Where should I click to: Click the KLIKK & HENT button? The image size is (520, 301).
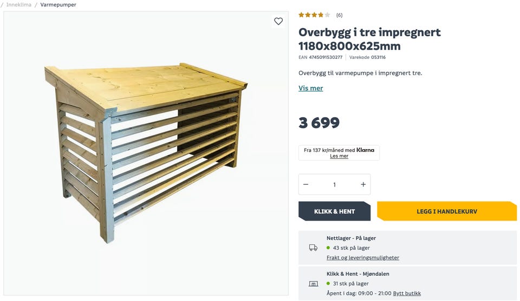click(x=334, y=211)
